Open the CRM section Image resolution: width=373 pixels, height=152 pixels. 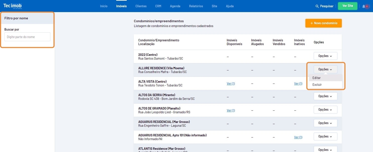tap(158, 6)
